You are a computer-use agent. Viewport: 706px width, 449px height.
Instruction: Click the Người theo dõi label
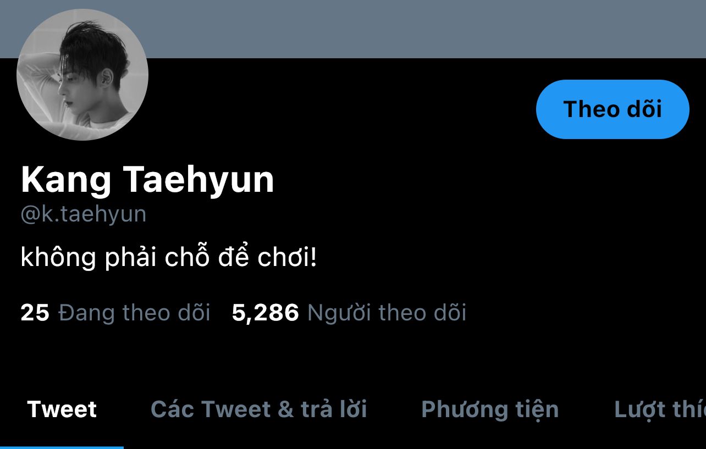387,313
